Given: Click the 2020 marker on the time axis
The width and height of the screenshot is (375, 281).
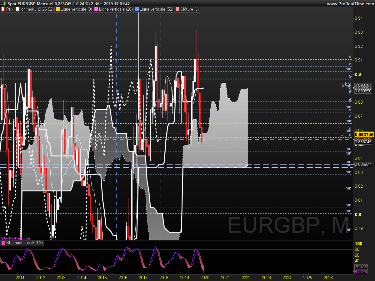Looking at the screenshot, I should point(205,277).
